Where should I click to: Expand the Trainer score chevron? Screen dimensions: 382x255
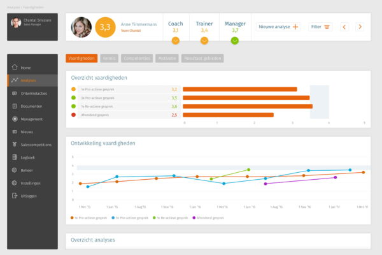[204, 41]
